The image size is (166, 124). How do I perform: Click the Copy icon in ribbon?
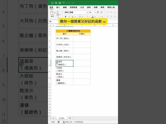[58, 14]
